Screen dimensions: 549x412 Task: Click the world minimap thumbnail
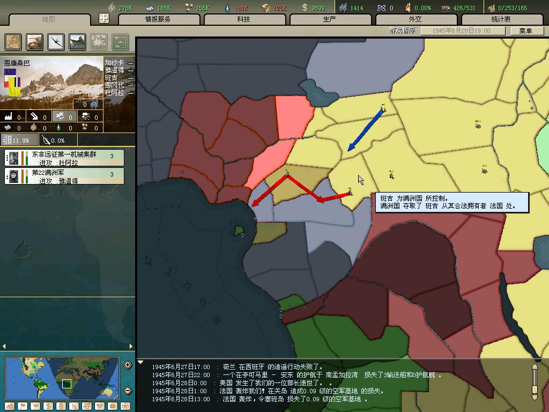tap(62, 378)
